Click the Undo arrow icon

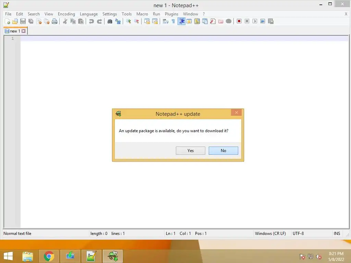point(91,21)
